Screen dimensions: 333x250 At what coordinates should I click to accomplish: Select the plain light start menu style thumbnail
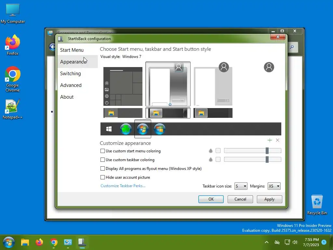click(x=213, y=84)
